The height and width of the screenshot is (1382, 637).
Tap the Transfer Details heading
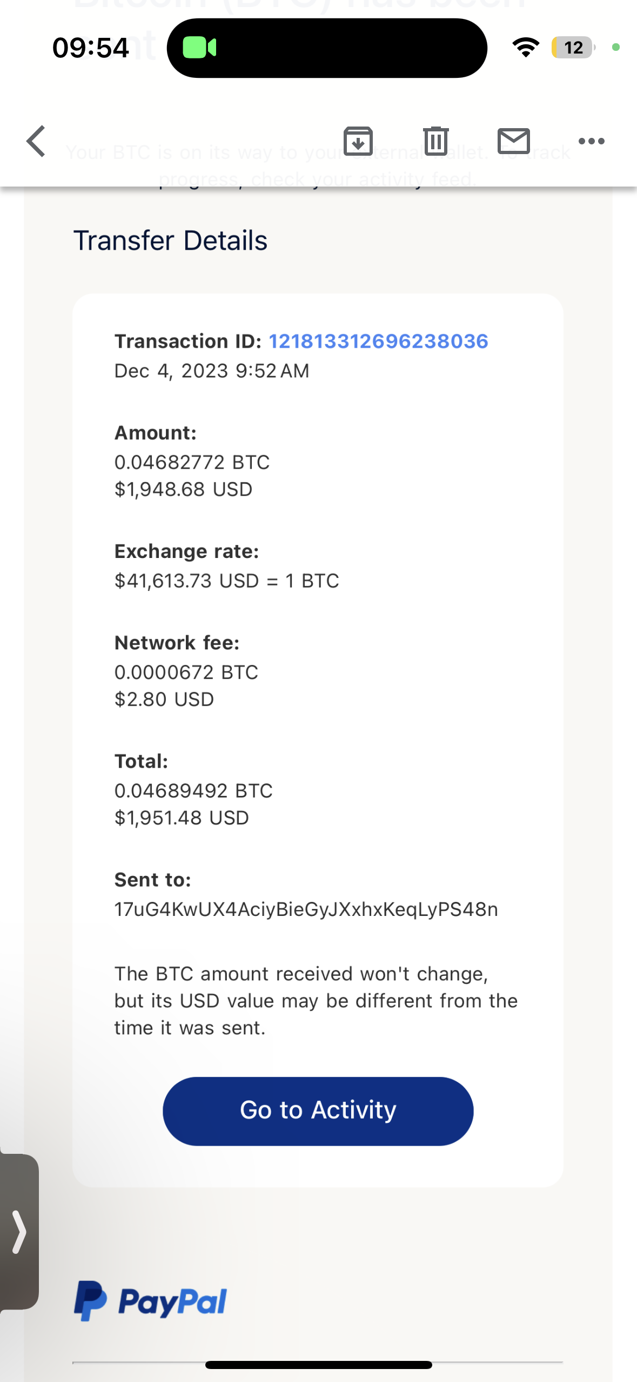[170, 241]
